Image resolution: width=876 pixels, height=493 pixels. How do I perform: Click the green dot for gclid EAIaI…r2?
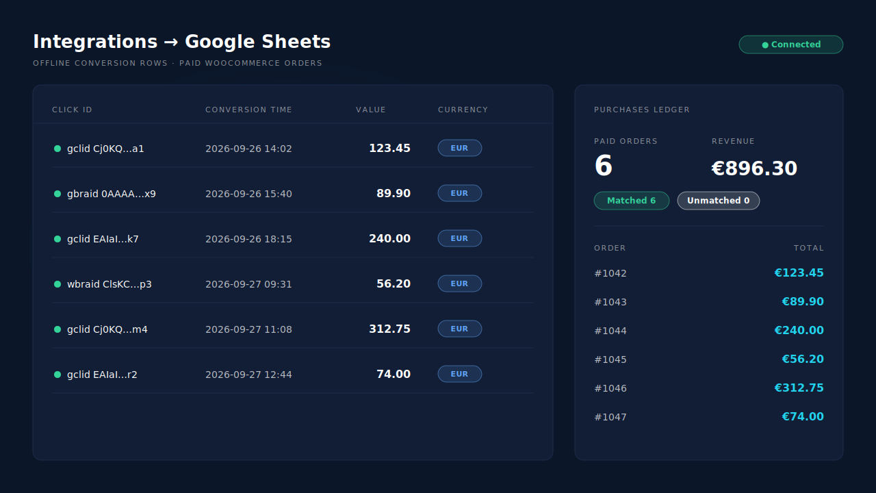[x=57, y=375]
